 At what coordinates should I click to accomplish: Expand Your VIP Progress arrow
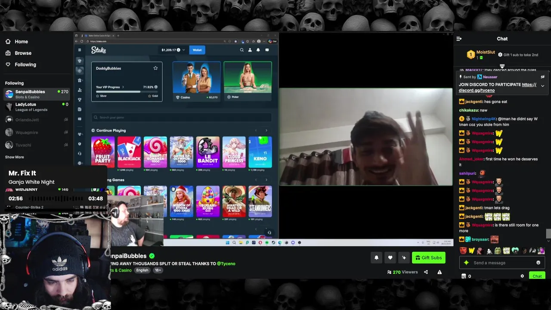point(123,87)
